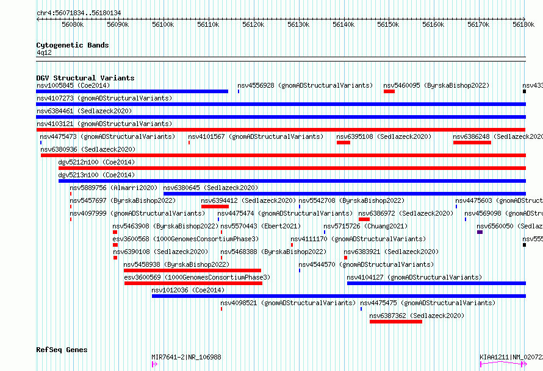Open nsv4104127 gnomAD variant label
The image size is (543, 371).
(414, 277)
